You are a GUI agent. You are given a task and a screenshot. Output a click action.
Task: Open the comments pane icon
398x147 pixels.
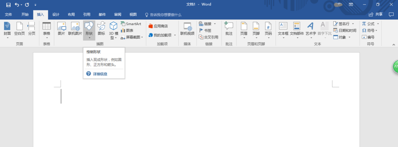pyautogui.click(x=391, y=14)
